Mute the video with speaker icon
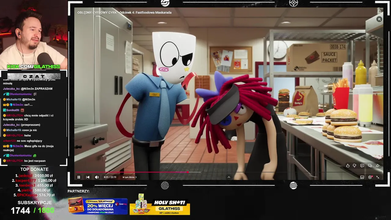391x220 pixels. [97, 177]
